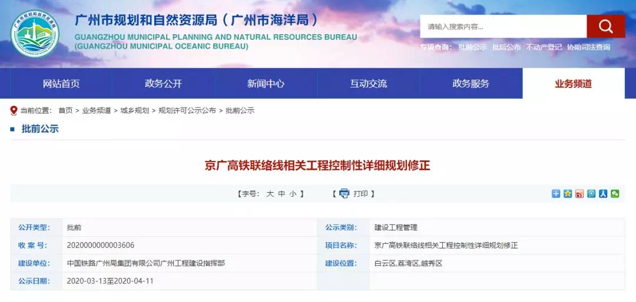Image resolution: width=636 pixels, height=302 pixels.
Task: Go to 新闻中心 navigation tab
Action: (x=266, y=83)
